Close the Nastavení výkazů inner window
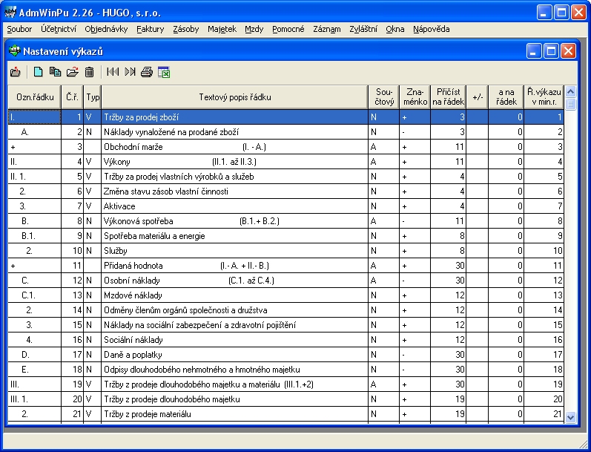The width and height of the screenshot is (591, 452). (x=569, y=51)
